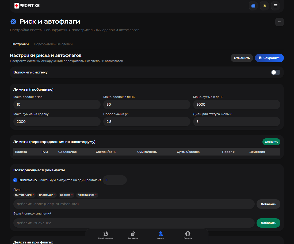Focus the 'добавить значение' whitelist field
The width and height of the screenshot is (294, 244).
(x=134, y=223)
